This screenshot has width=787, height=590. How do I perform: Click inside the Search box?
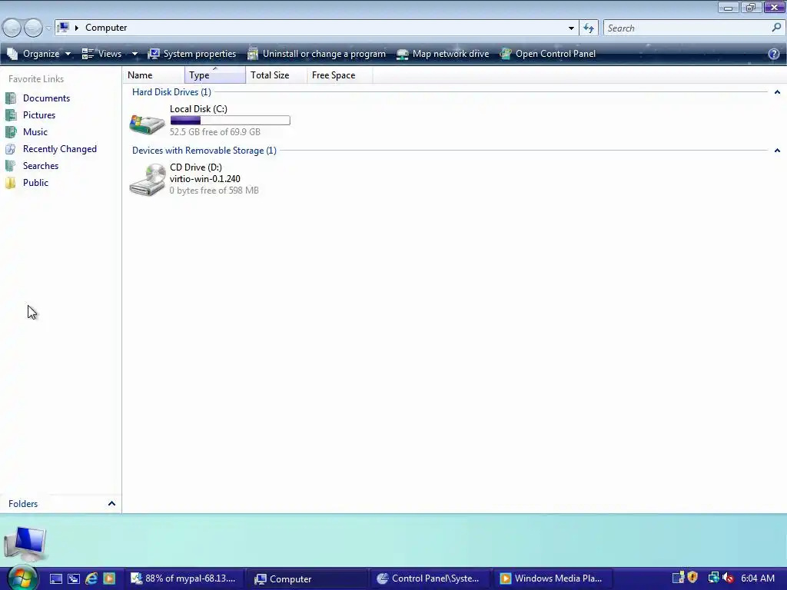[x=688, y=28]
